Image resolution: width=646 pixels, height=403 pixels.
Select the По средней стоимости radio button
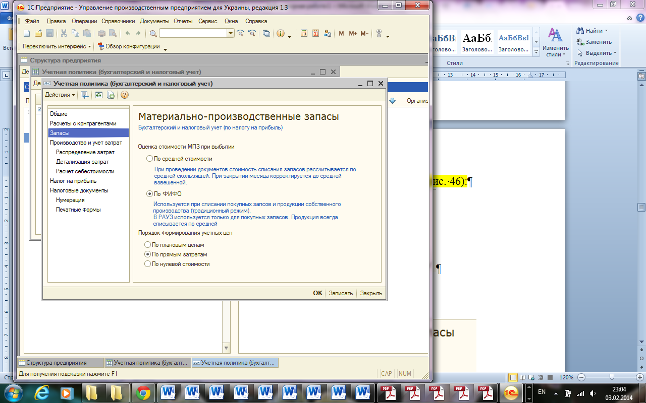(149, 159)
